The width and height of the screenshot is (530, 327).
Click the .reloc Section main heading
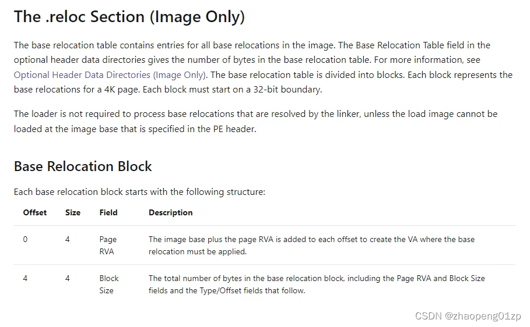129,17
